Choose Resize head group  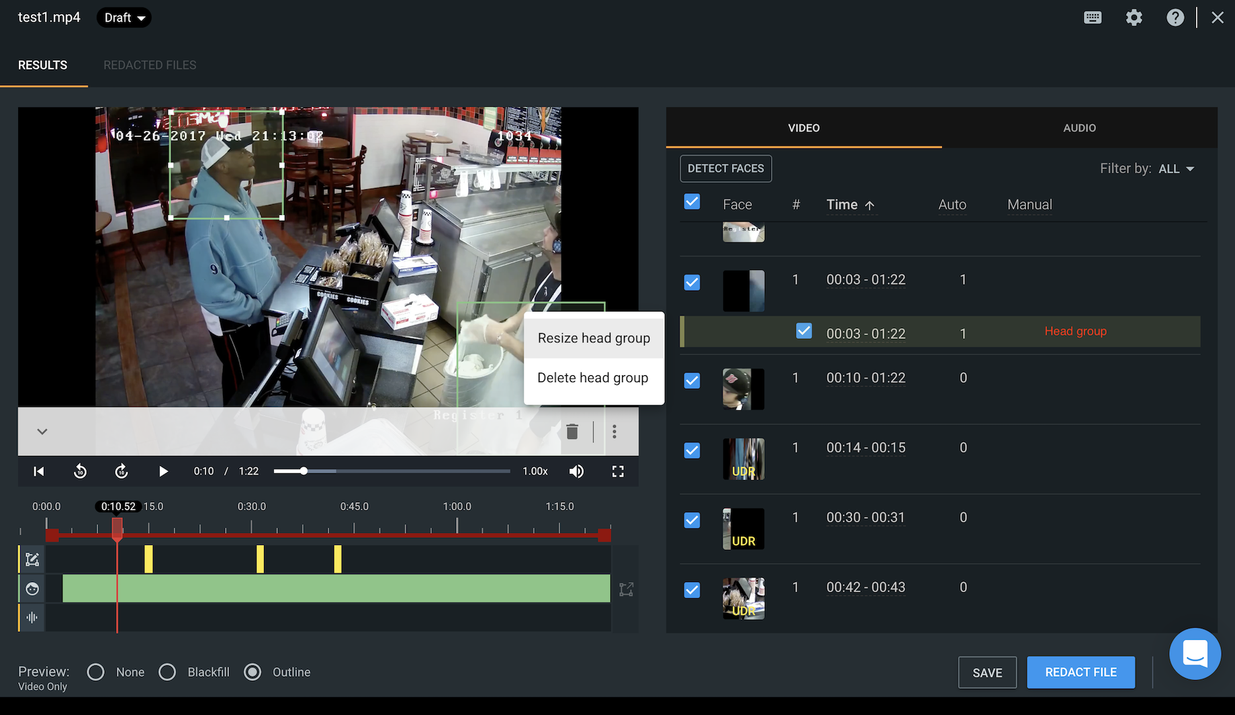[x=594, y=338]
